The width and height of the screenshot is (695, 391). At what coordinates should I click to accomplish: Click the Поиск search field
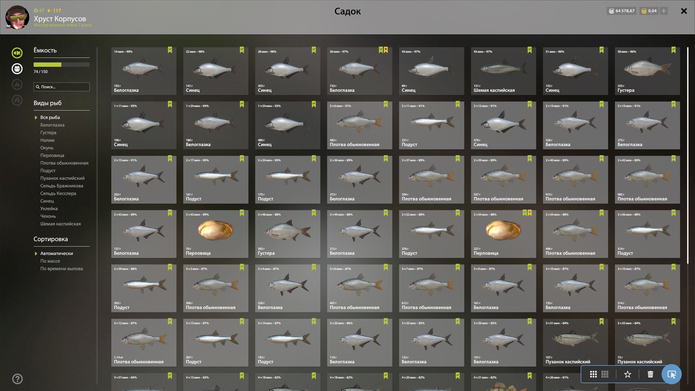(x=62, y=87)
